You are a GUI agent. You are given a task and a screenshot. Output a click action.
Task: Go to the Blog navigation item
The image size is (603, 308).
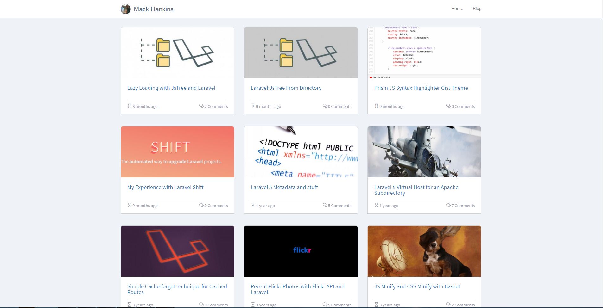pos(477,9)
